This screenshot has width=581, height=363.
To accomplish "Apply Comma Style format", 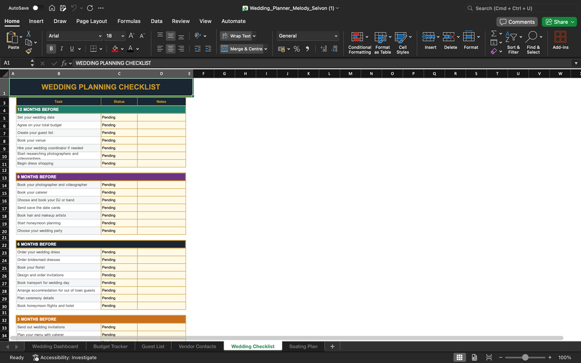I will point(307,49).
